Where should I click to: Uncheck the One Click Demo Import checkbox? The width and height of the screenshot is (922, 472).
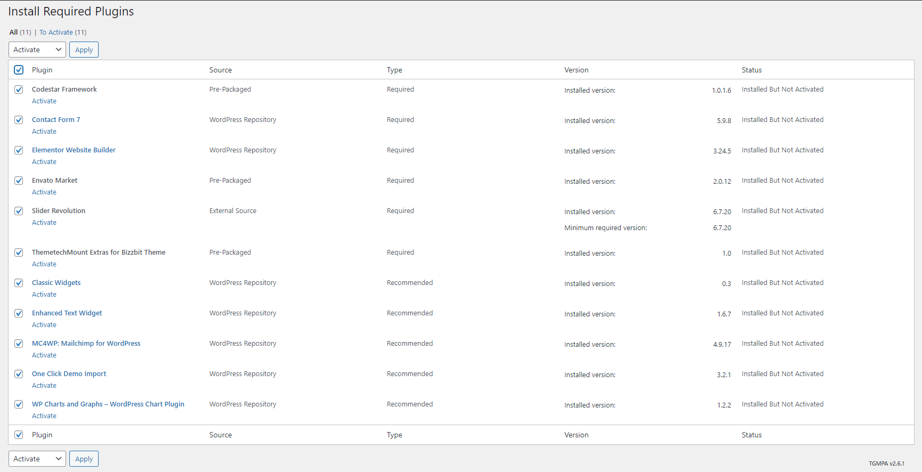tap(19, 374)
